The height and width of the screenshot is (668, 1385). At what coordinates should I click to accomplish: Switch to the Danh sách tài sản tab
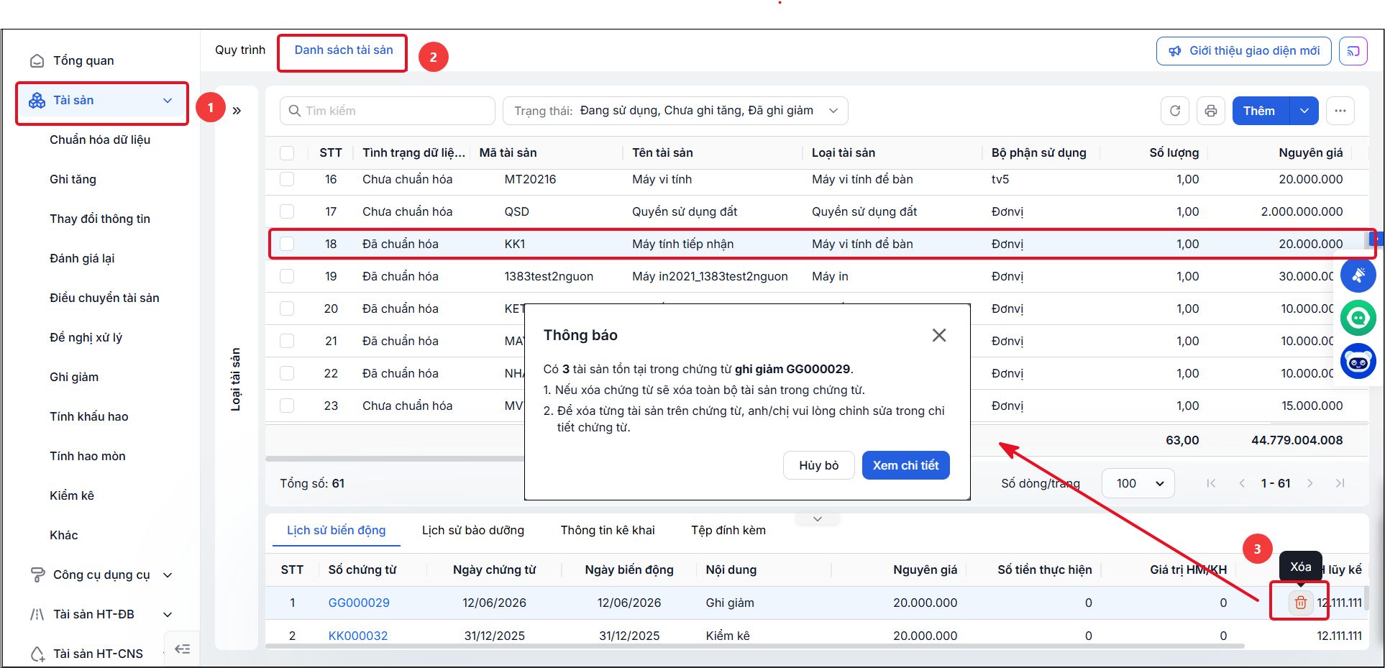(344, 50)
